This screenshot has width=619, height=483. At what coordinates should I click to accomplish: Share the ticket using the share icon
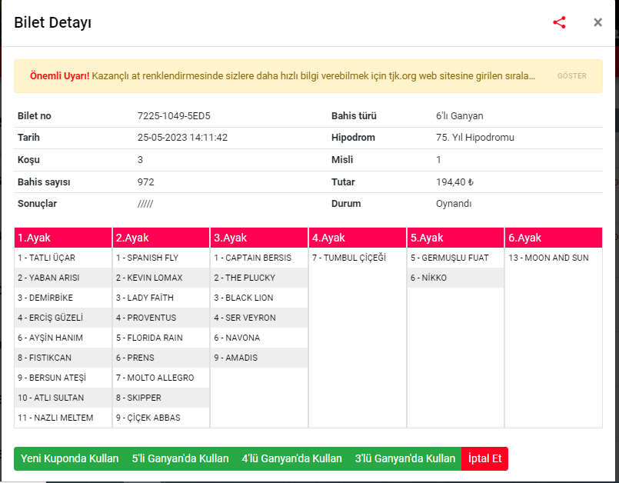point(559,22)
